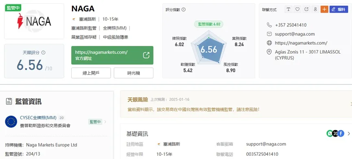This screenshot has height=159, width=352.
Task: Click the blue 爆料 button
Action: pyautogui.click(x=339, y=9)
